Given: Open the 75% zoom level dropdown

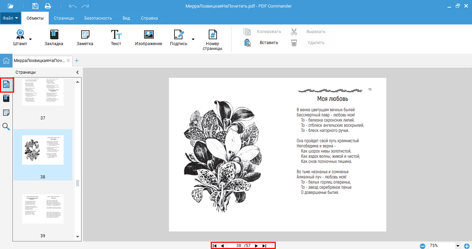Looking at the screenshot, I should pos(458,246).
